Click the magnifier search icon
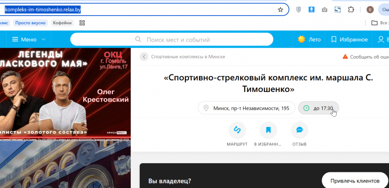Image resolution: width=389 pixels, height=188 pixels. point(138,39)
